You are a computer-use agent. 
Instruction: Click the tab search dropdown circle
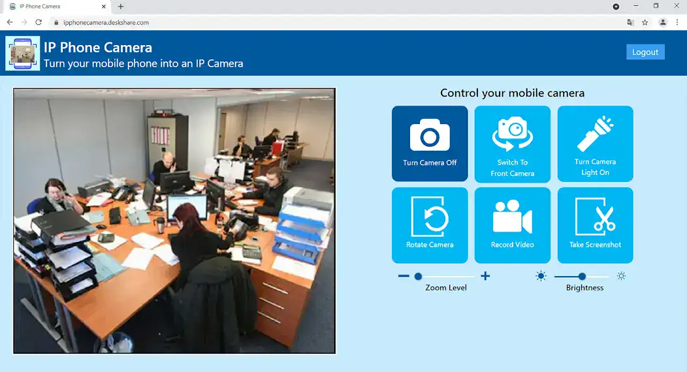pyautogui.click(x=616, y=7)
